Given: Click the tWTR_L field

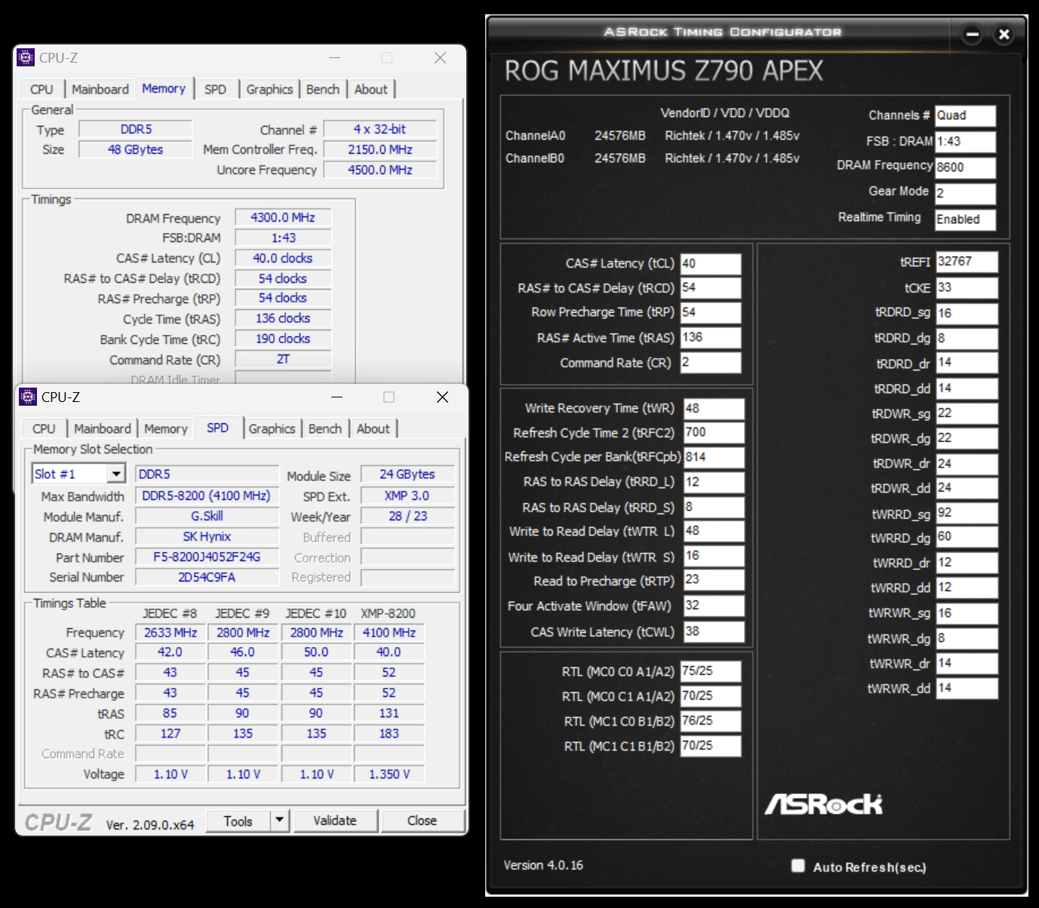Looking at the screenshot, I should point(714,531).
